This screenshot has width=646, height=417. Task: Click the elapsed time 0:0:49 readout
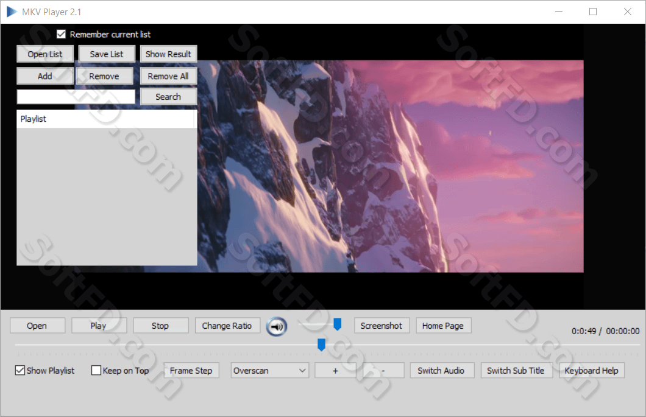pos(584,331)
